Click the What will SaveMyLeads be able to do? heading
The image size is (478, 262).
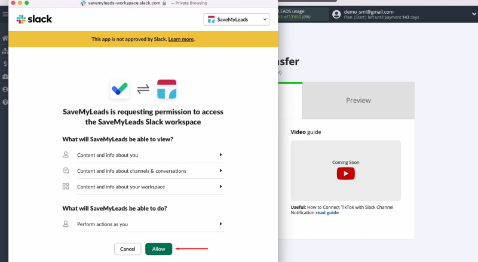[x=115, y=209]
